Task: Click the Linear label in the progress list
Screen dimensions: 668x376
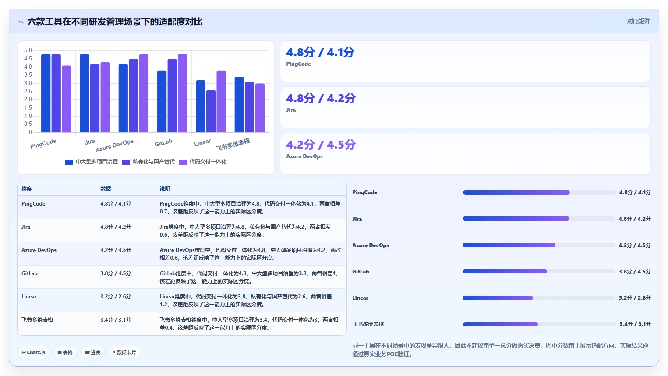Action: (x=360, y=298)
